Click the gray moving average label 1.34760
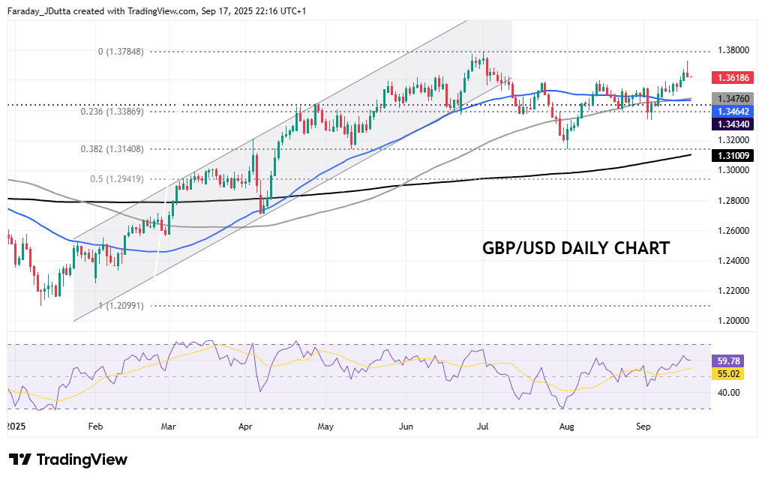 tap(730, 99)
